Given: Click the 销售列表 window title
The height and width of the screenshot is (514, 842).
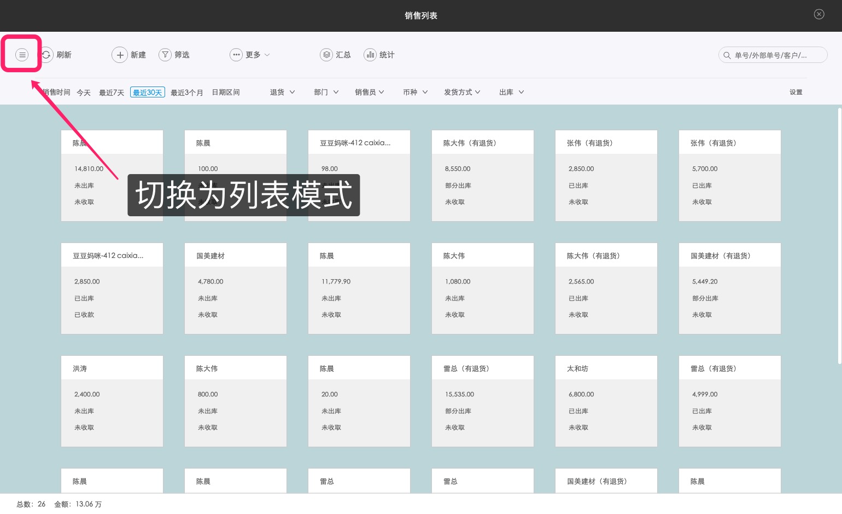Looking at the screenshot, I should point(421,15).
